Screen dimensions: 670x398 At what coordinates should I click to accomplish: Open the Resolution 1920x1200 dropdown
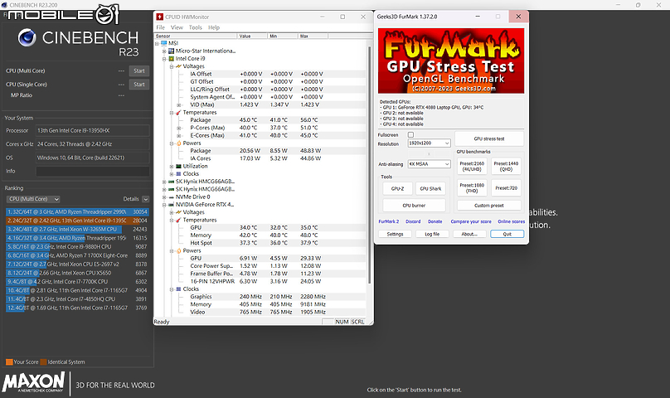click(429, 143)
